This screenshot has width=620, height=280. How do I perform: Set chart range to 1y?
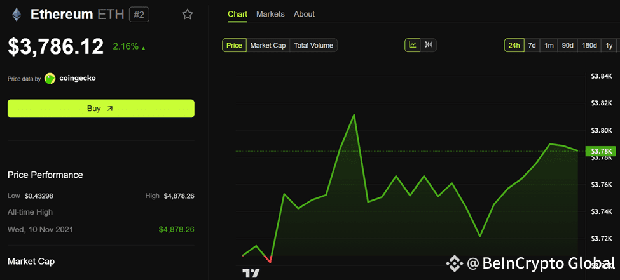click(609, 46)
